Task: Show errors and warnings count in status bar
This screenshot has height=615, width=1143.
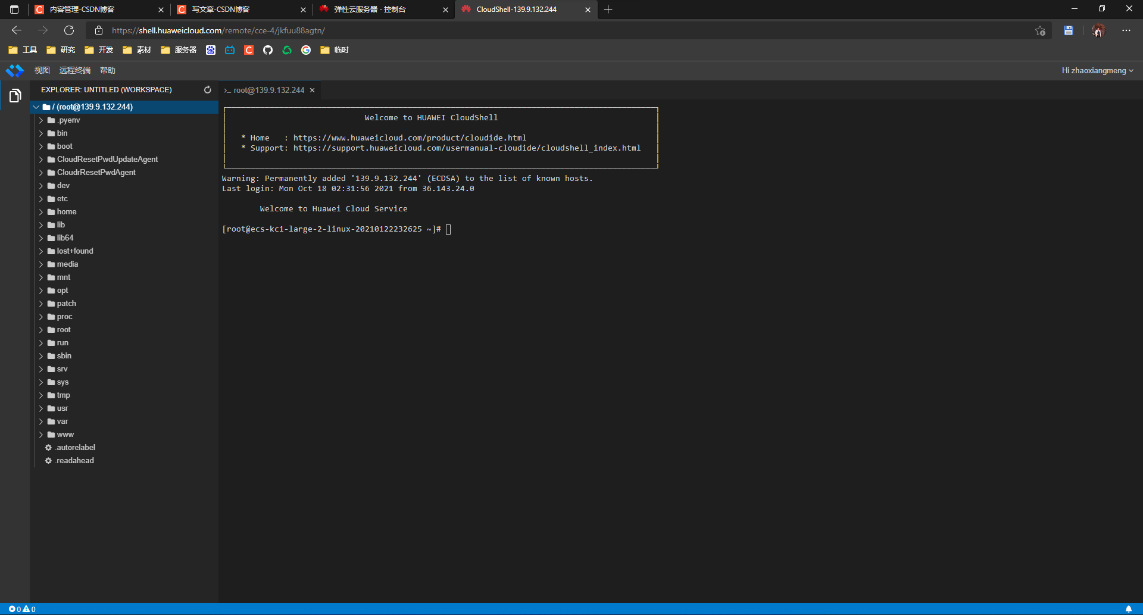Action: 22,609
